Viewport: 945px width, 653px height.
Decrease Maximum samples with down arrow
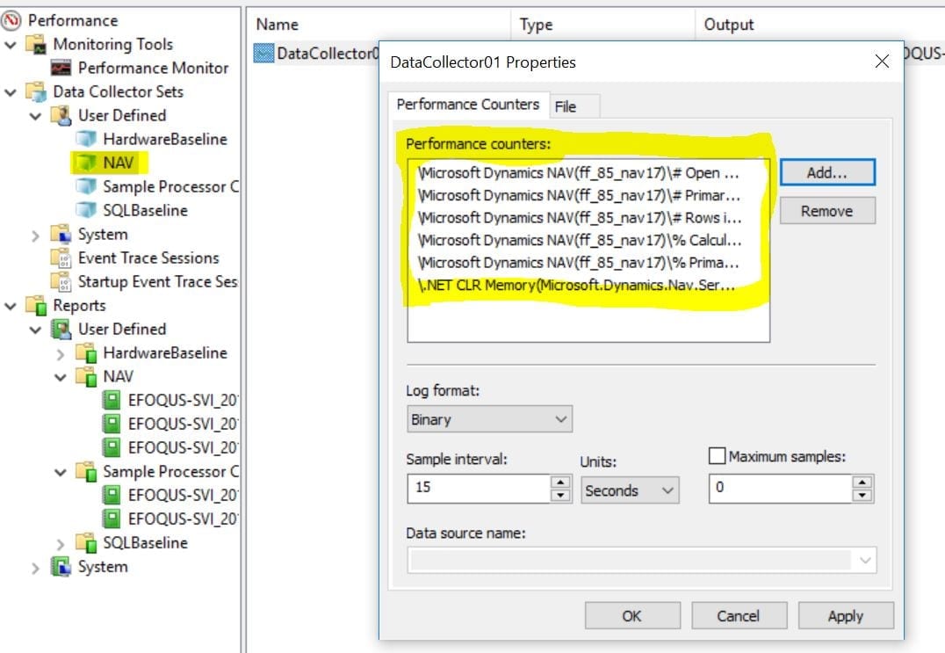(x=862, y=496)
